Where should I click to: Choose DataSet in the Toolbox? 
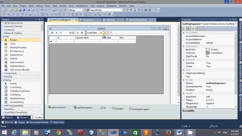(x=14, y=59)
